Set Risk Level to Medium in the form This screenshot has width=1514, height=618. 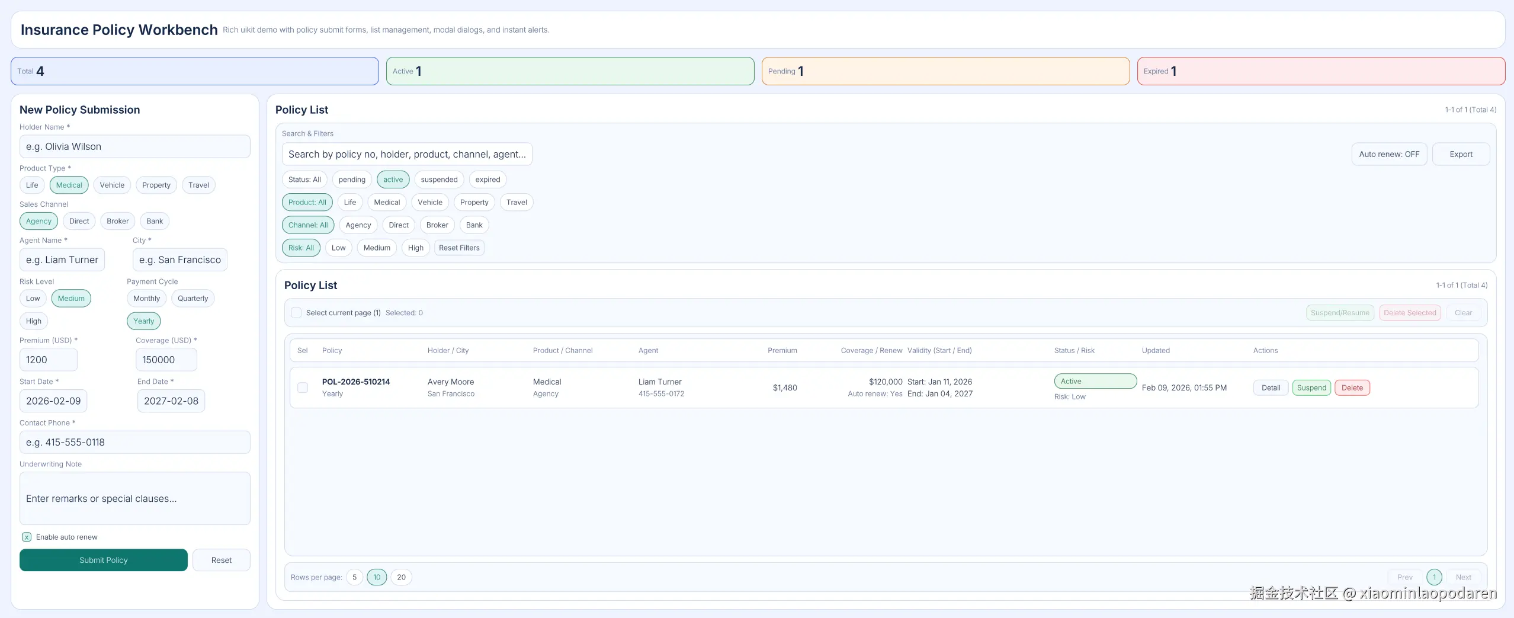coord(71,298)
